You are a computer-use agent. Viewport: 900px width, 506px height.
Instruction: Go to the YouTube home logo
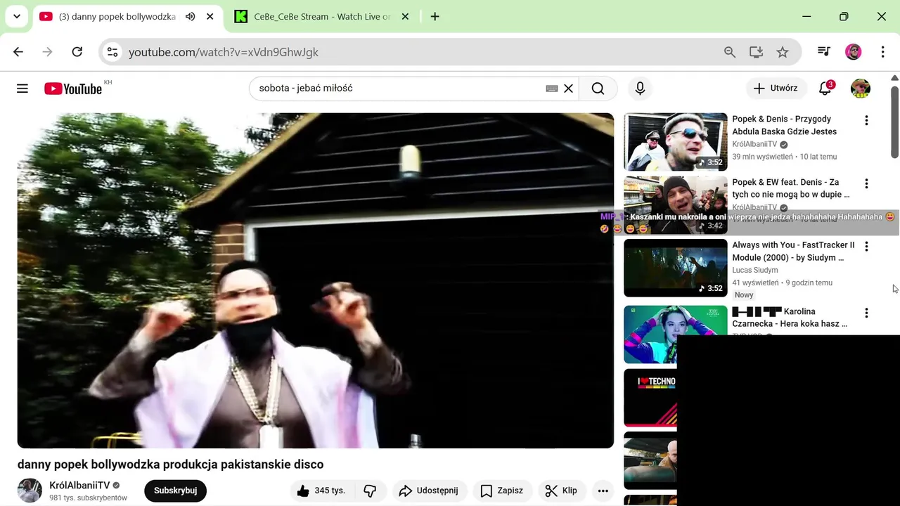click(73, 89)
